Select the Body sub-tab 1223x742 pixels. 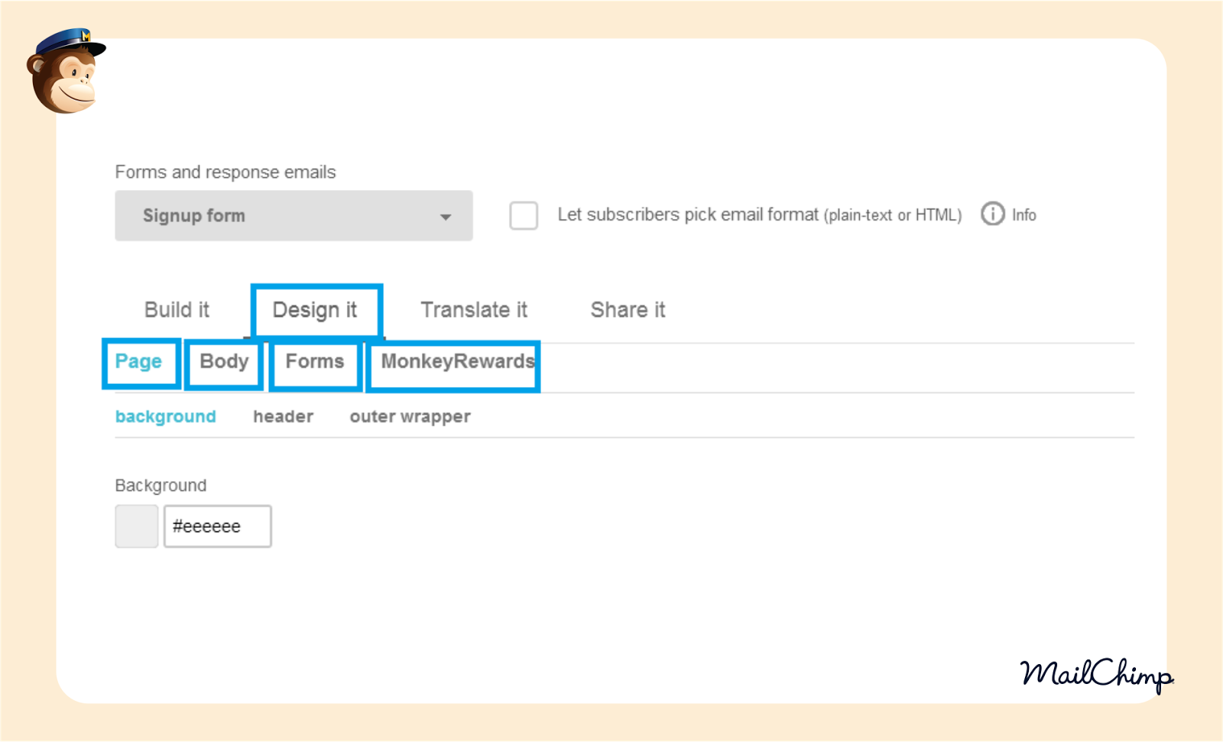pyautogui.click(x=224, y=362)
